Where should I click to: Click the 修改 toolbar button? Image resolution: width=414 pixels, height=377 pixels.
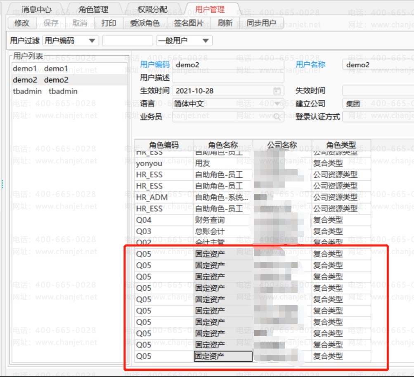[22, 23]
